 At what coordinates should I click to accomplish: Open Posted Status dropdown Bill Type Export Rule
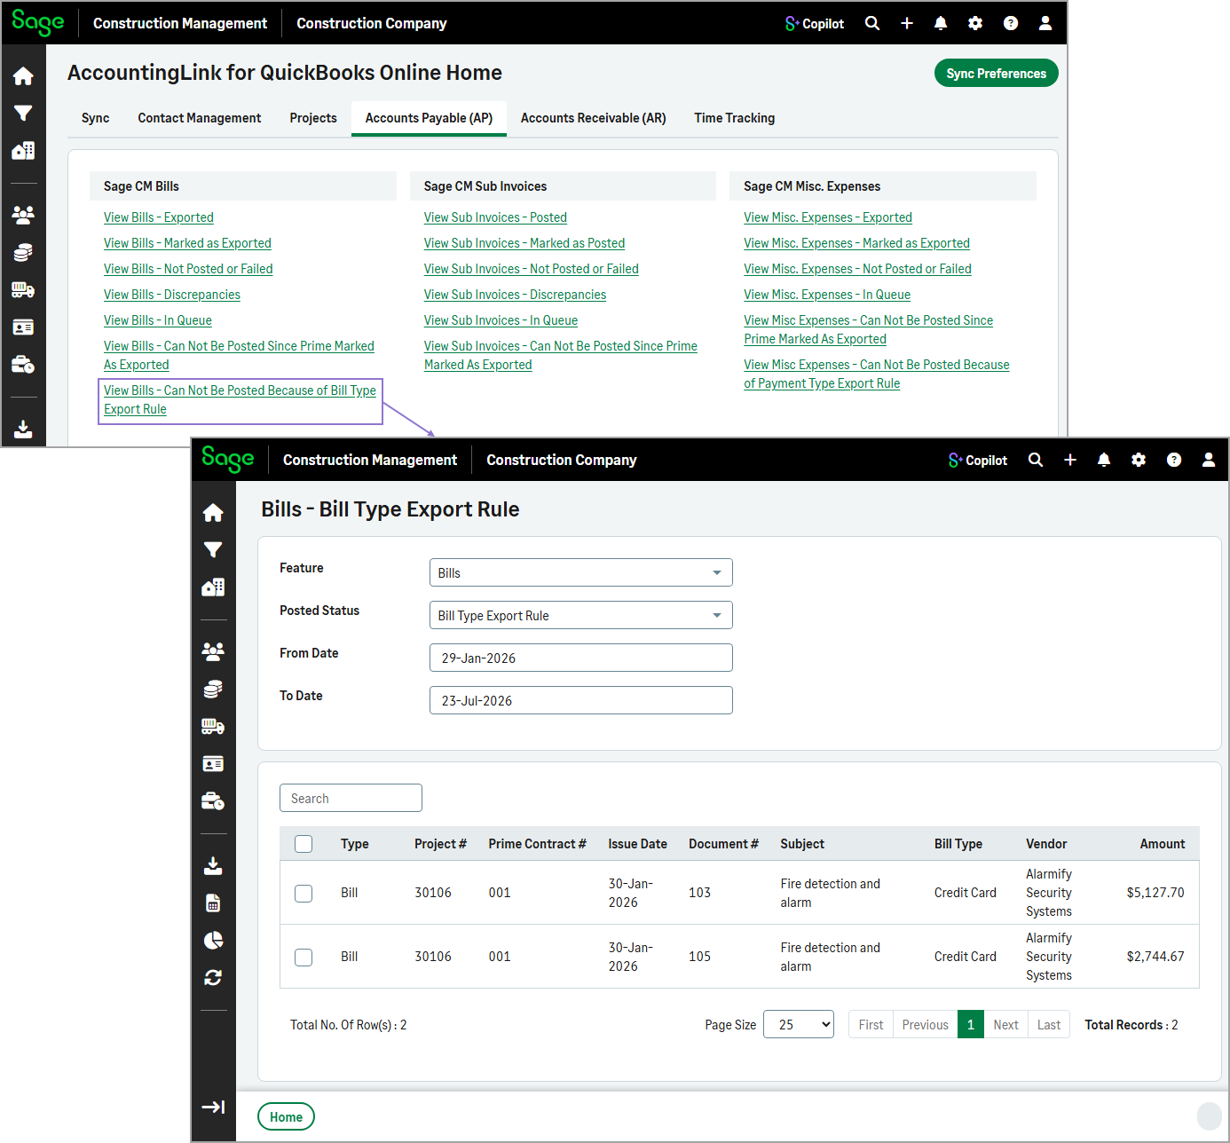581,615
